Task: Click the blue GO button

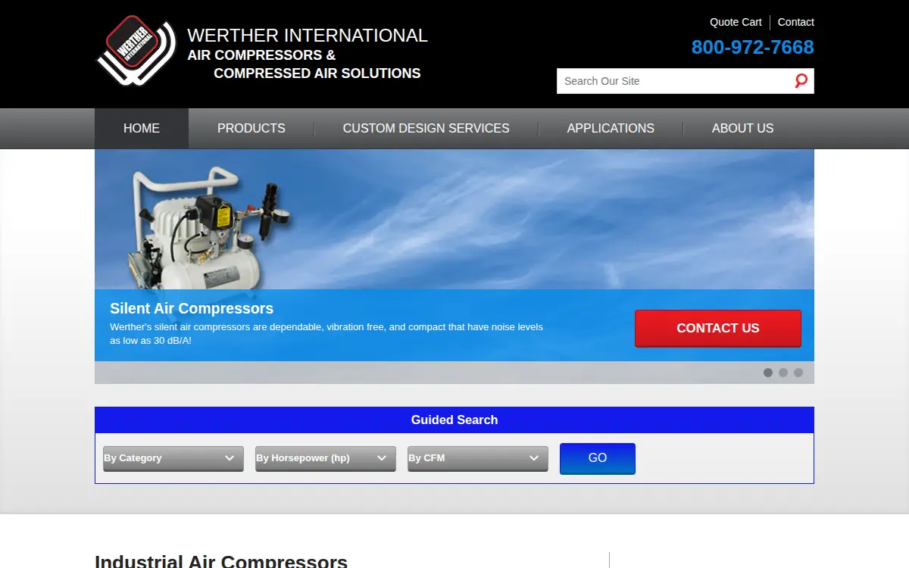Action: coord(598,458)
